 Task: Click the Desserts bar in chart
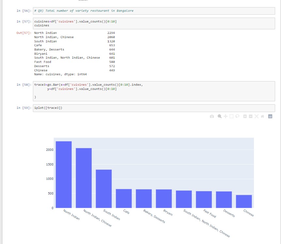224,200
